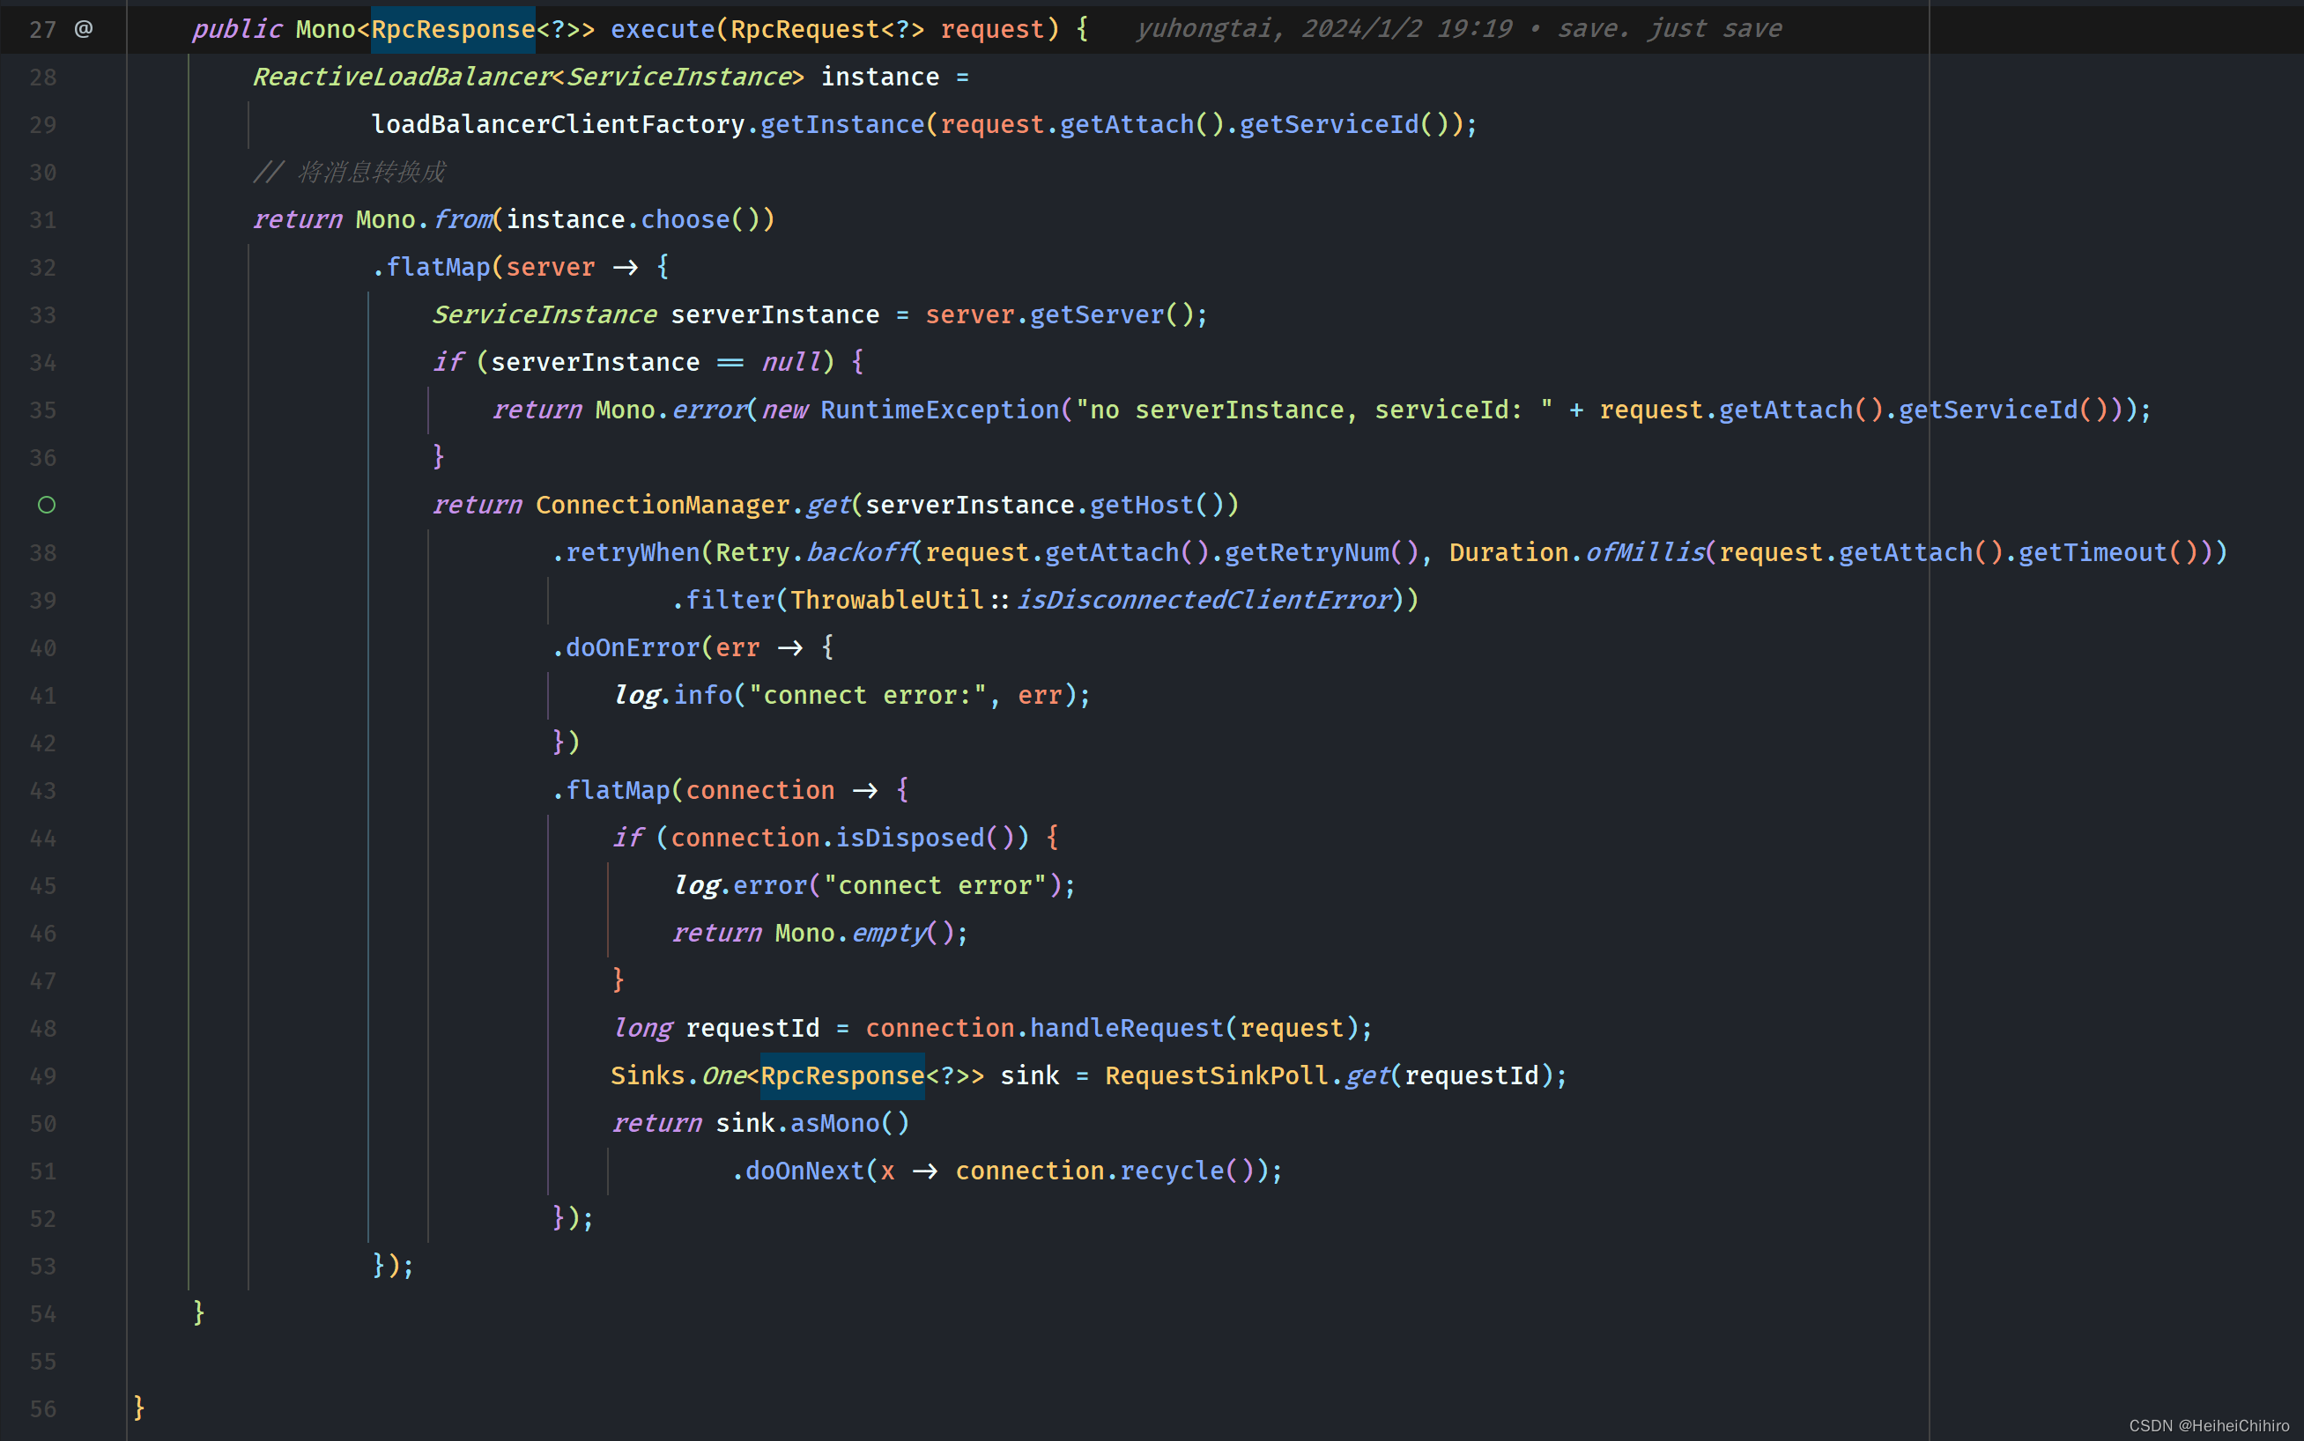Click the highlighted RpcResponse in Sinks.One line
The height and width of the screenshot is (1441, 2304).
pos(841,1076)
